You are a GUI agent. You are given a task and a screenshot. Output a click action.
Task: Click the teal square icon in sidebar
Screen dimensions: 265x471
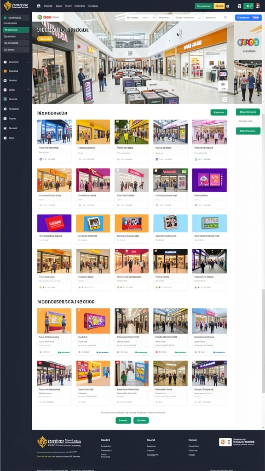pyautogui.click(x=5, y=99)
